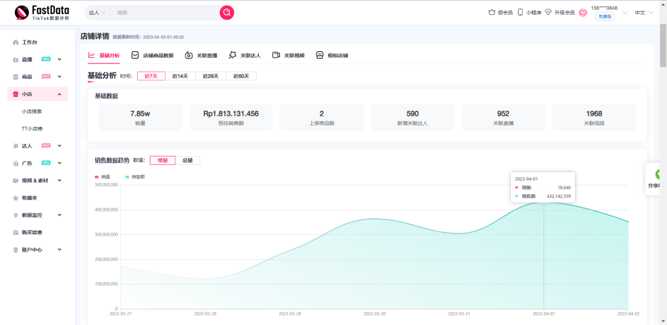This screenshot has width=667, height=325.
Task: Collapse the 小店 sidebar submenu chevron
Action: (59, 94)
